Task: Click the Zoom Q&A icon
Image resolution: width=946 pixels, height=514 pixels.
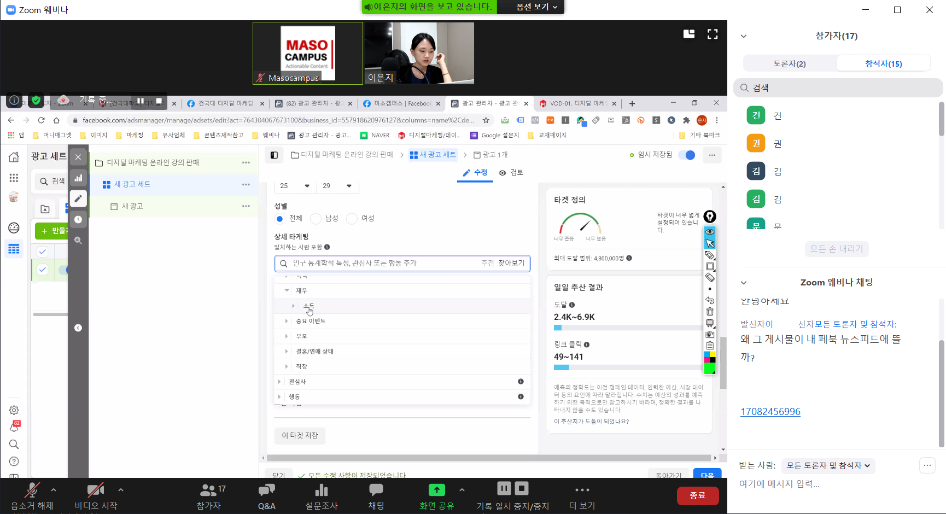Action: (x=266, y=490)
